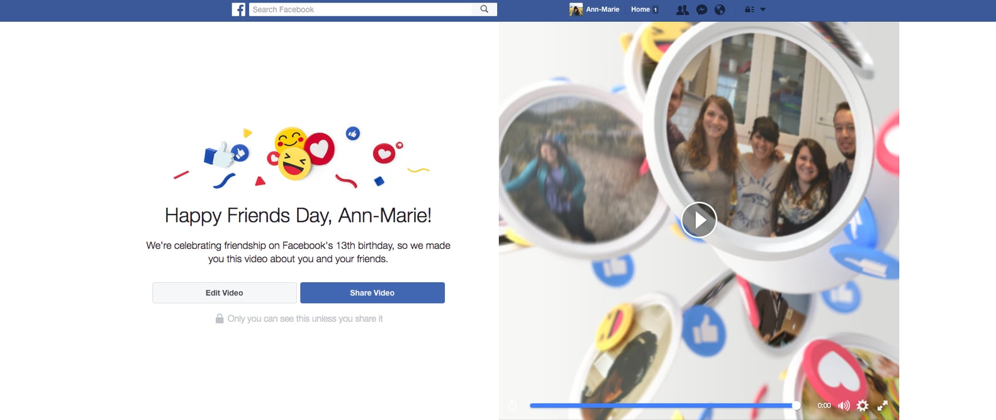Click the Share Video button
The image size is (996, 420).
tap(372, 293)
